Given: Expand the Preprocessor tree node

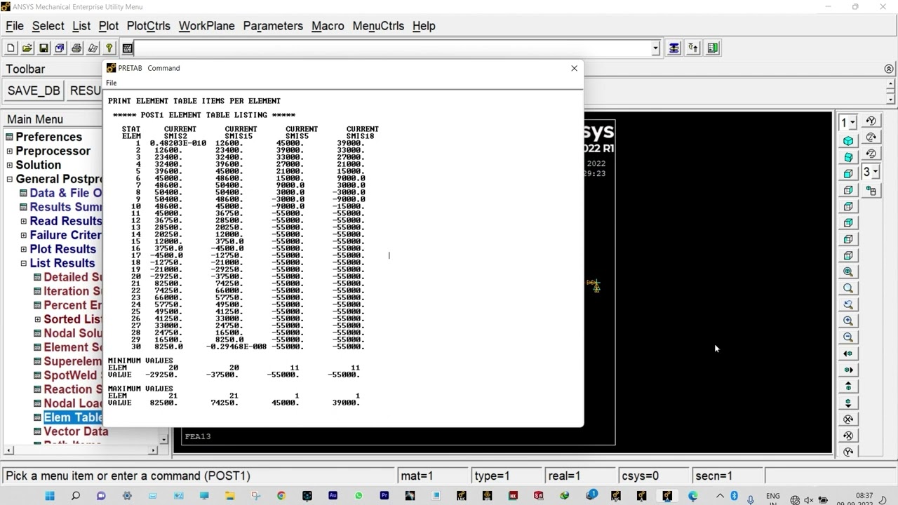Looking at the screenshot, I should 10,151.
